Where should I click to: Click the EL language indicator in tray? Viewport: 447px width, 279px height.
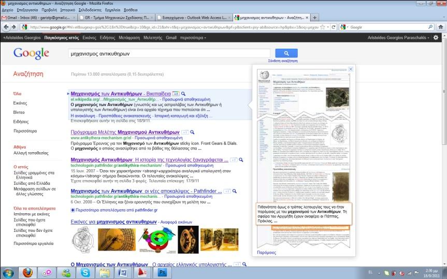[370, 272]
